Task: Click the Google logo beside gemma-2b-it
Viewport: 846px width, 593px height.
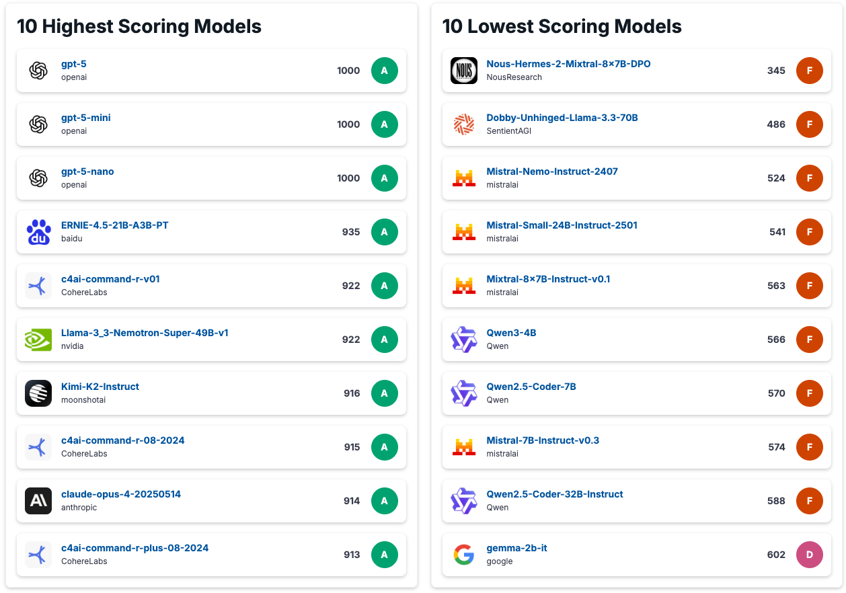Action: (464, 555)
